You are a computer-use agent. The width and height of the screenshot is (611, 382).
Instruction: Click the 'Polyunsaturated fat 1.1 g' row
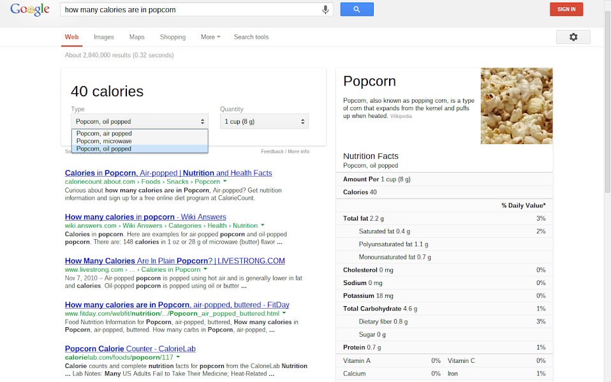click(x=445, y=244)
